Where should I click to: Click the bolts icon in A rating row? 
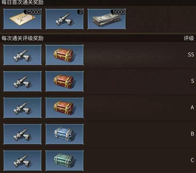pyautogui.click(x=22, y=108)
